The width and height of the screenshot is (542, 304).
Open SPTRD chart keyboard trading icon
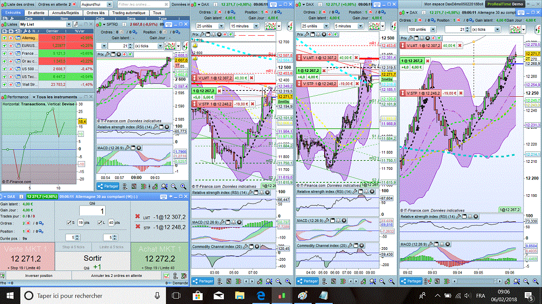(x=169, y=24)
